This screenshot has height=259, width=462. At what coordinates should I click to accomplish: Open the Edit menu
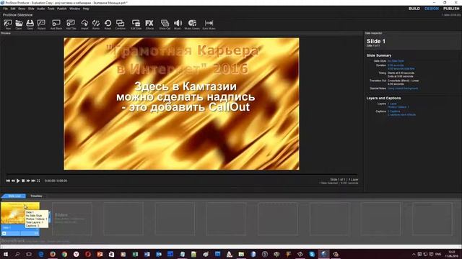tap(13, 9)
